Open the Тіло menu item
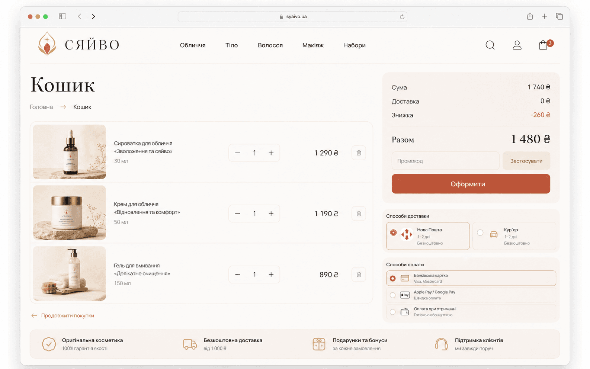The width and height of the screenshot is (590, 369). [x=231, y=45]
